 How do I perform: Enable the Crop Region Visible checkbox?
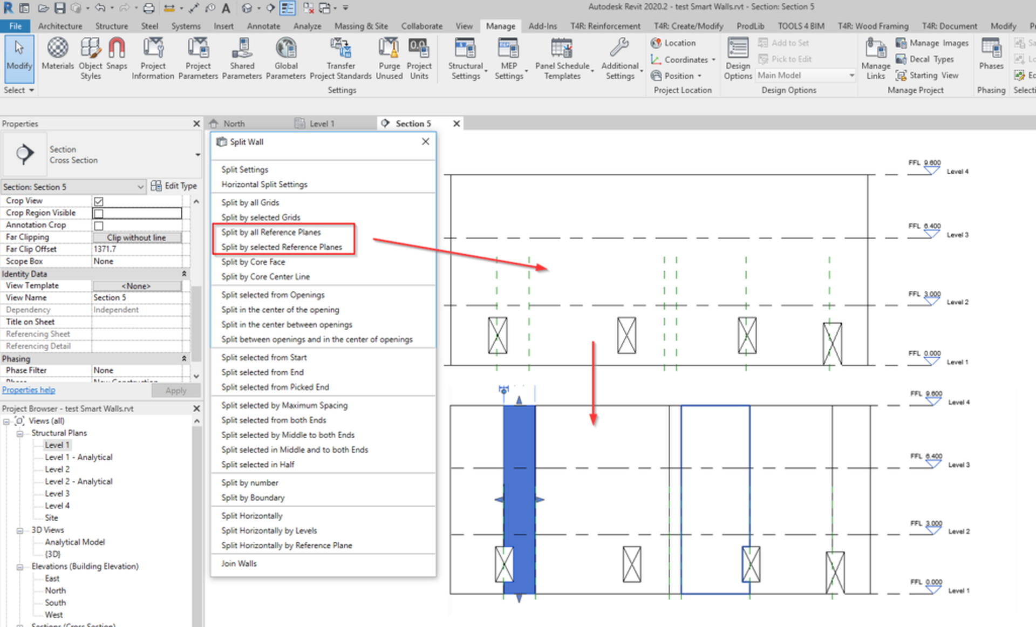pos(99,213)
